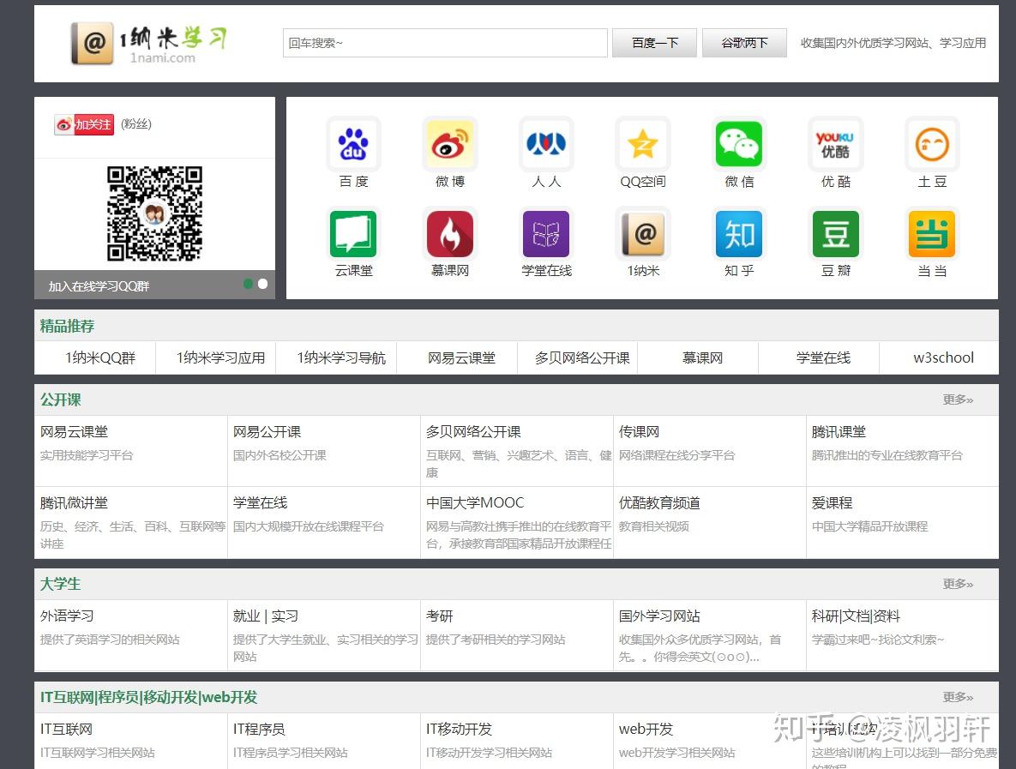This screenshot has height=769, width=1016.
Task: Open the Renren (人人) icon
Action: click(x=546, y=144)
